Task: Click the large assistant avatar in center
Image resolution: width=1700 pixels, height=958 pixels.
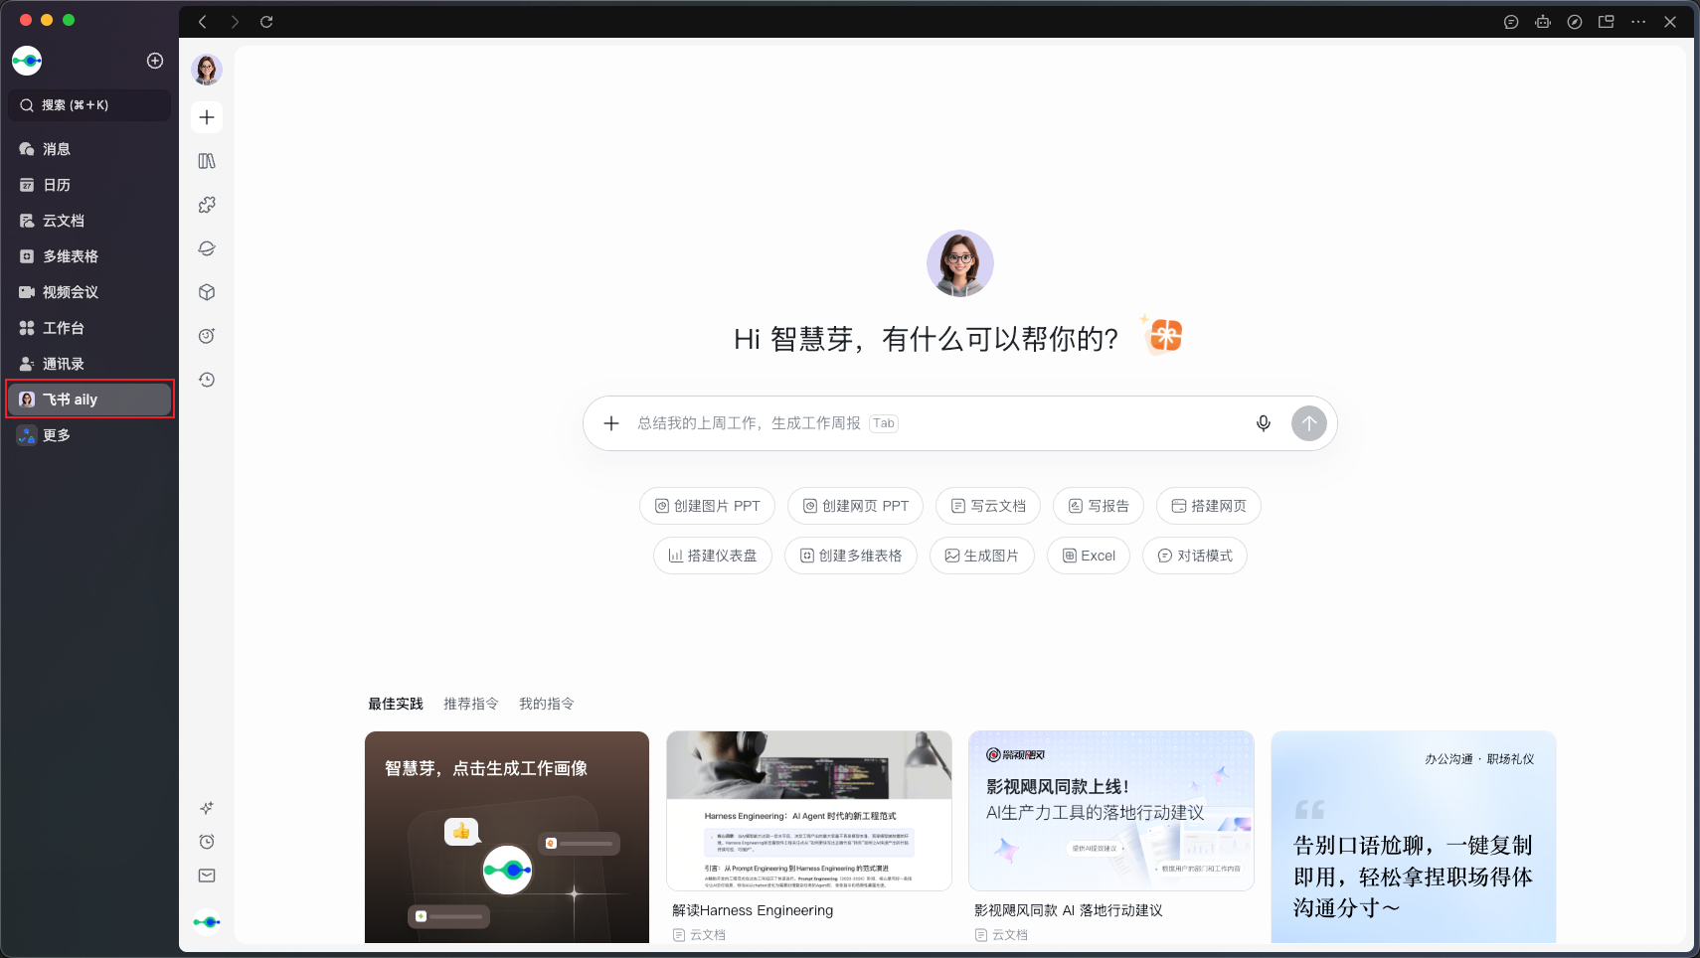Action: click(x=960, y=263)
